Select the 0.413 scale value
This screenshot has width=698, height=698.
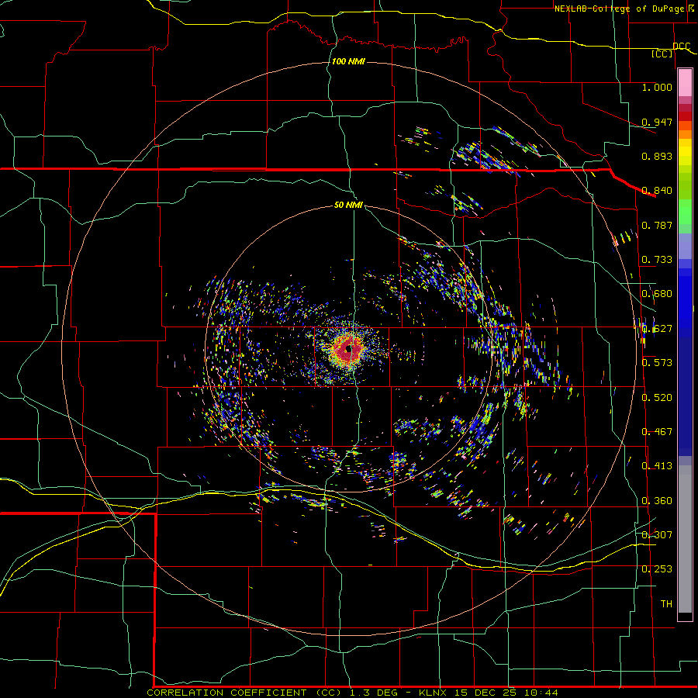pos(657,466)
